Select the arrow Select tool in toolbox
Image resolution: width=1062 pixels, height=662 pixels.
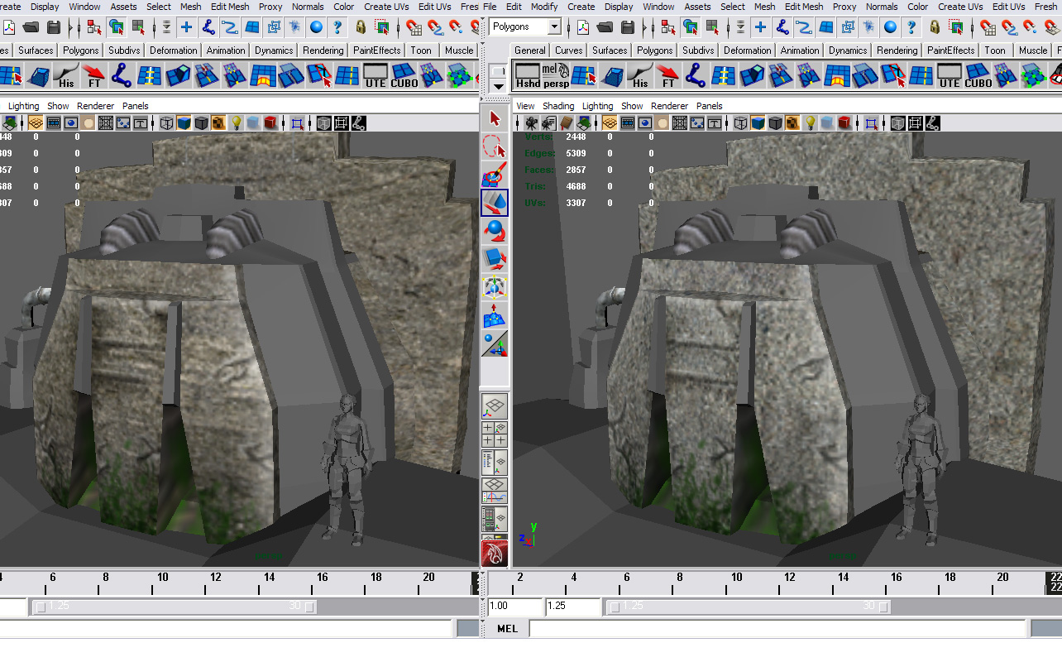[x=495, y=119]
